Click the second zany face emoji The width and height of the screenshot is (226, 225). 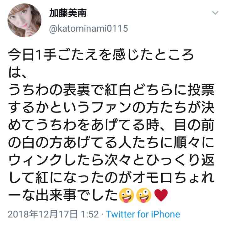(x=144, y=196)
